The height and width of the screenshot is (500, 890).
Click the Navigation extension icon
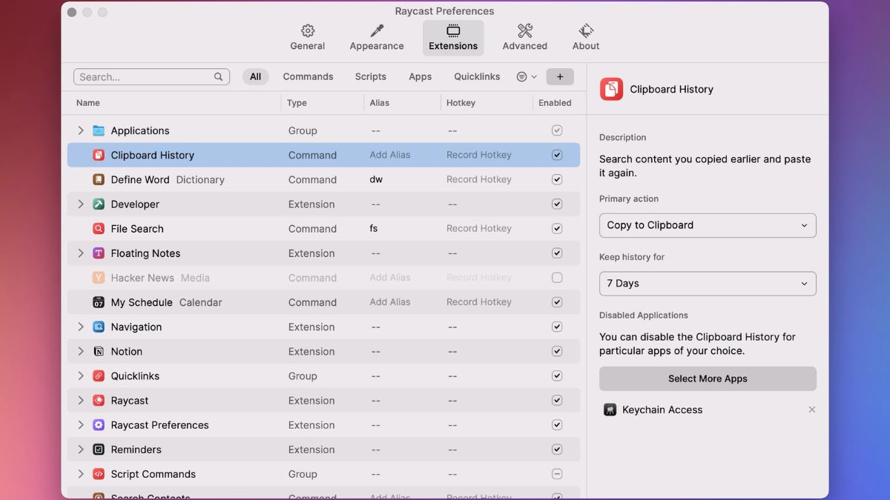99,327
